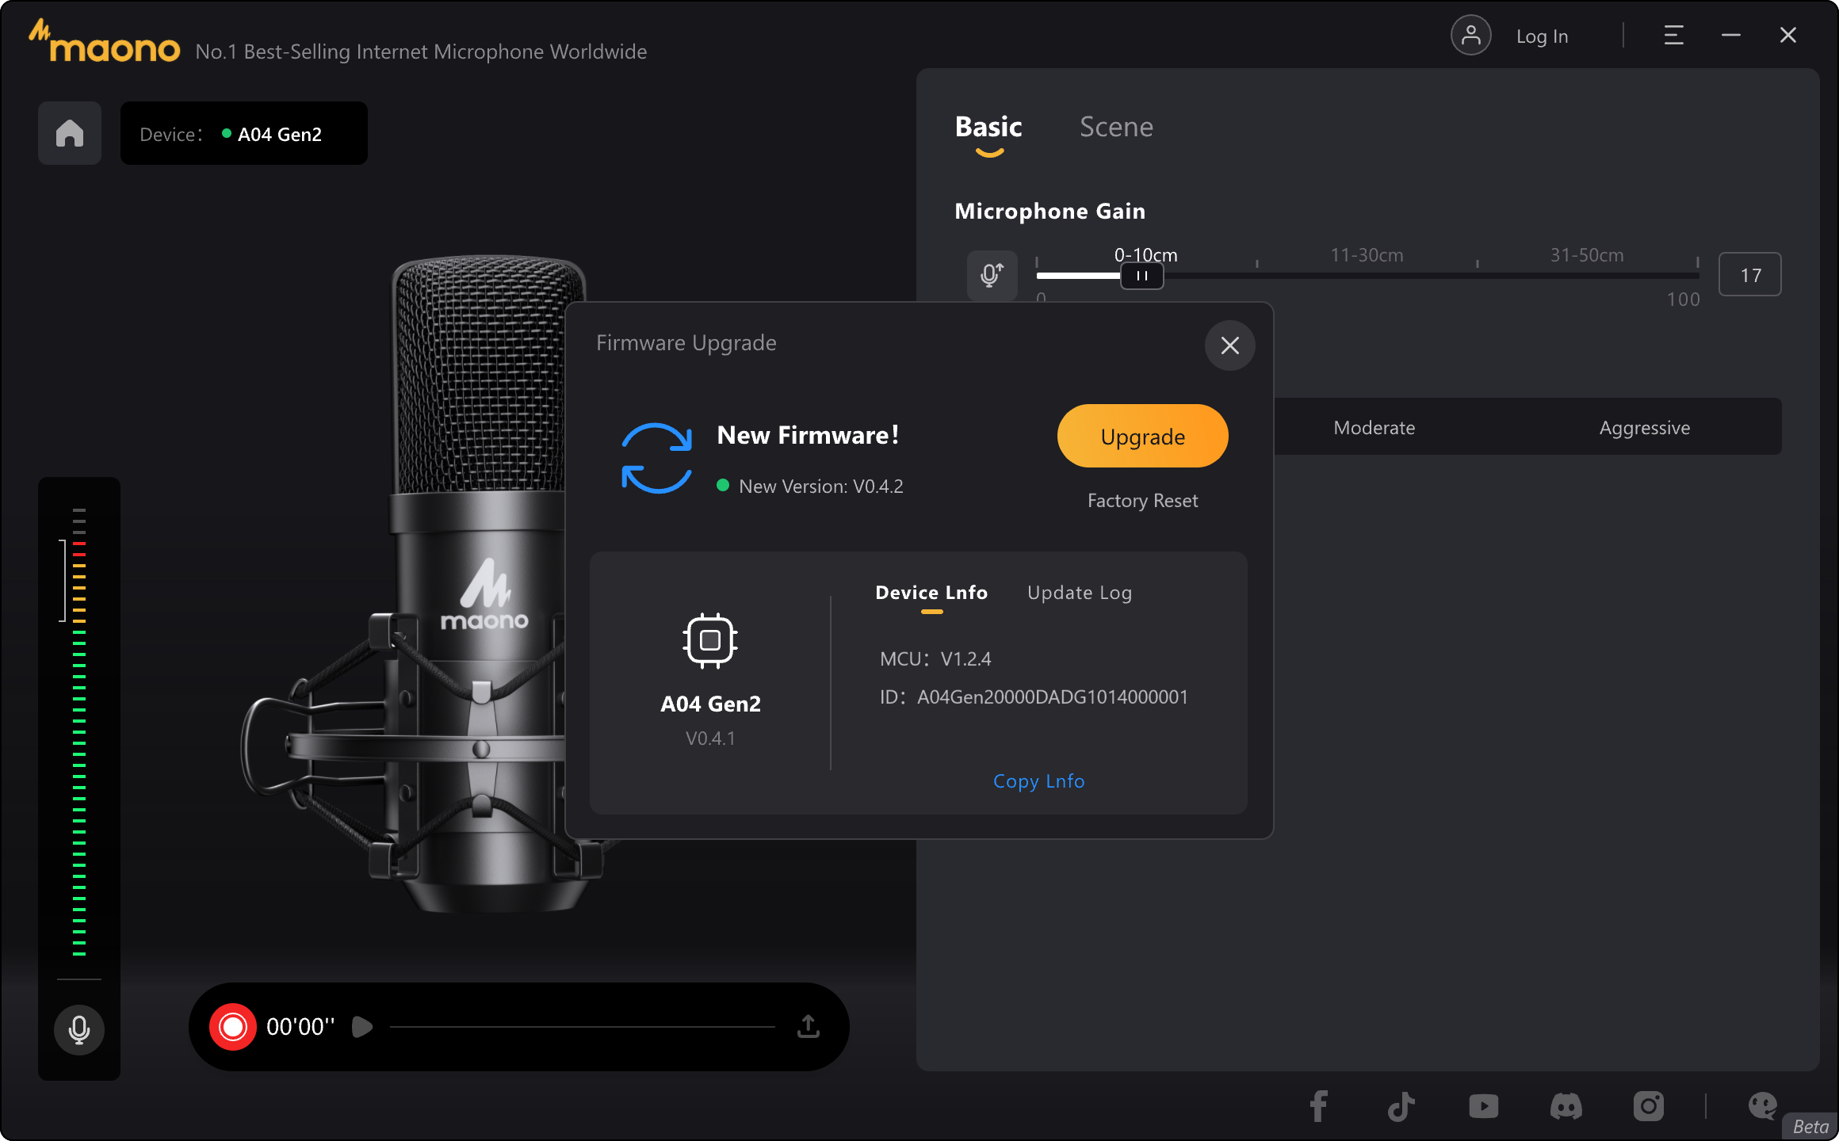Image resolution: width=1839 pixels, height=1141 pixels.
Task: Click the New Version: V0.4.2 text
Action: pos(821,487)
